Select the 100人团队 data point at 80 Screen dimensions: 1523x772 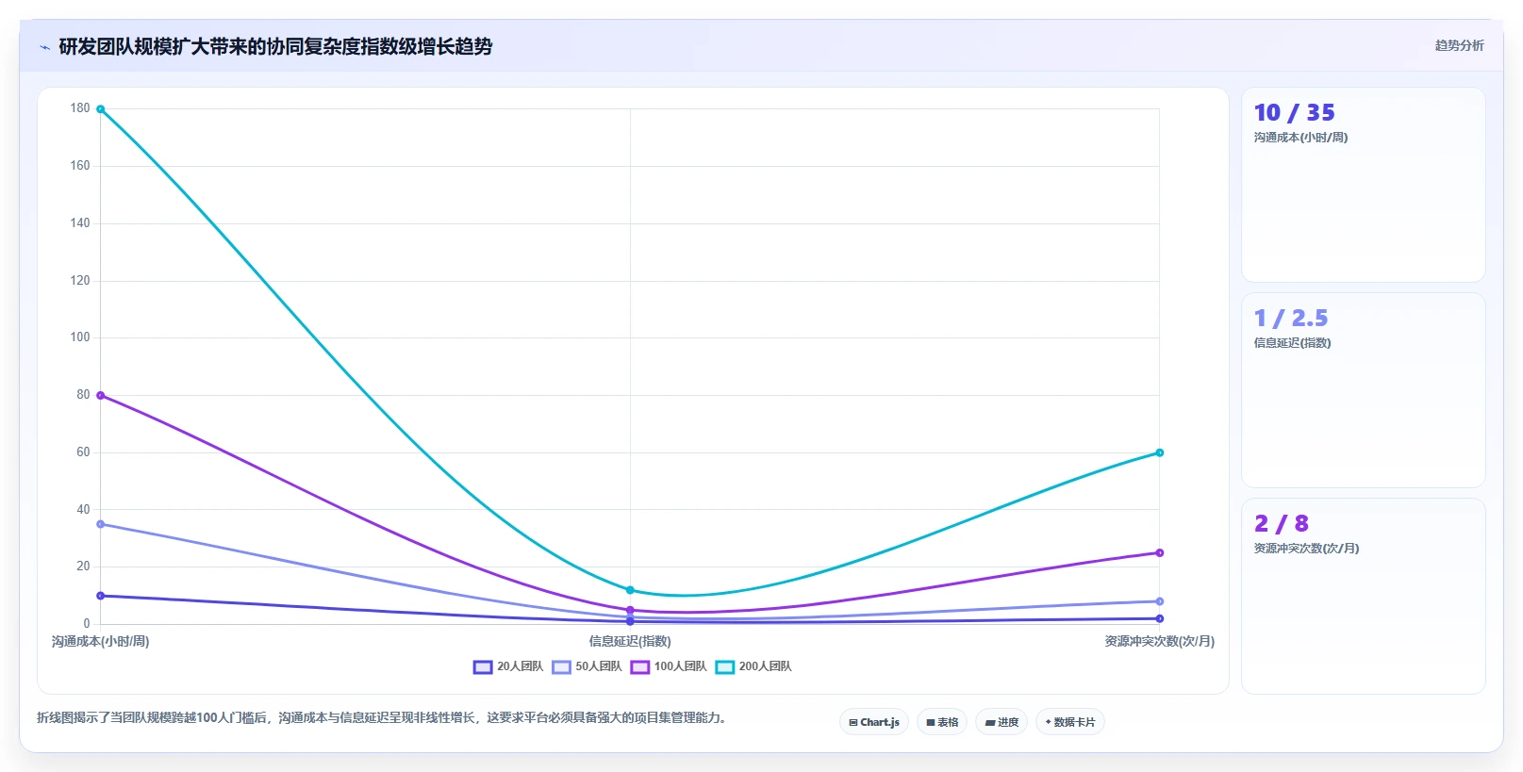pos(101,396)
